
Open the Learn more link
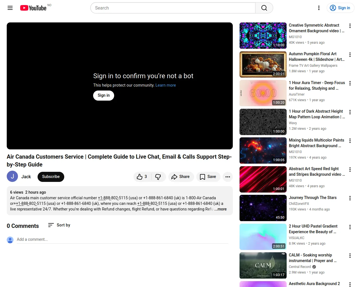[x=166, y=85]
